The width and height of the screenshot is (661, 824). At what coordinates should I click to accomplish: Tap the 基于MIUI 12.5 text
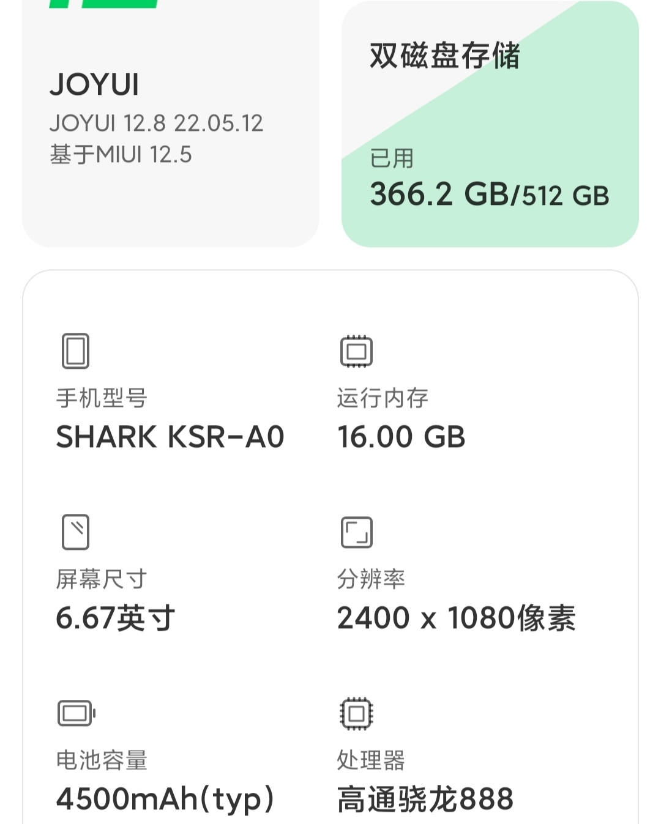121,154
